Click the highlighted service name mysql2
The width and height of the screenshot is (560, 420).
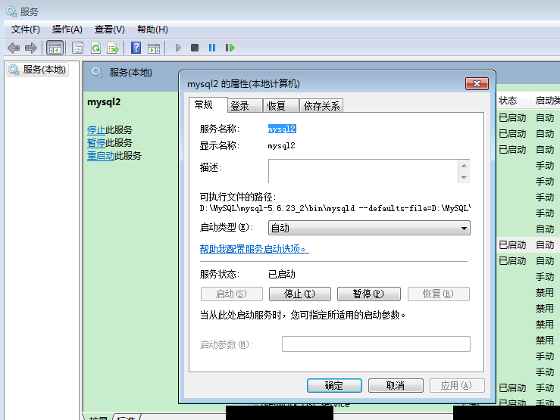click(x=282, y=129)
